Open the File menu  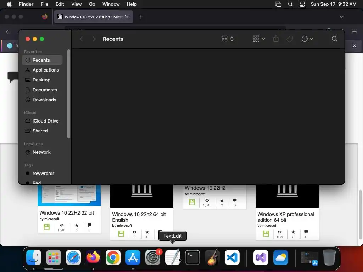coord(44,4)
